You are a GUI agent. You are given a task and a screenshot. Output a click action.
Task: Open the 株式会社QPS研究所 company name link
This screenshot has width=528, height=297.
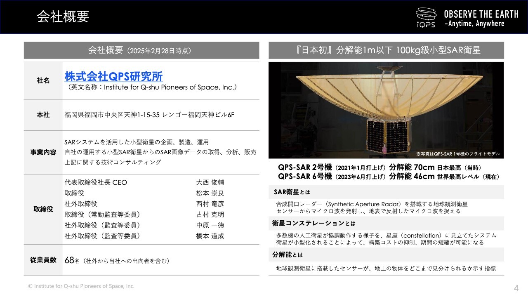(113, 77)
